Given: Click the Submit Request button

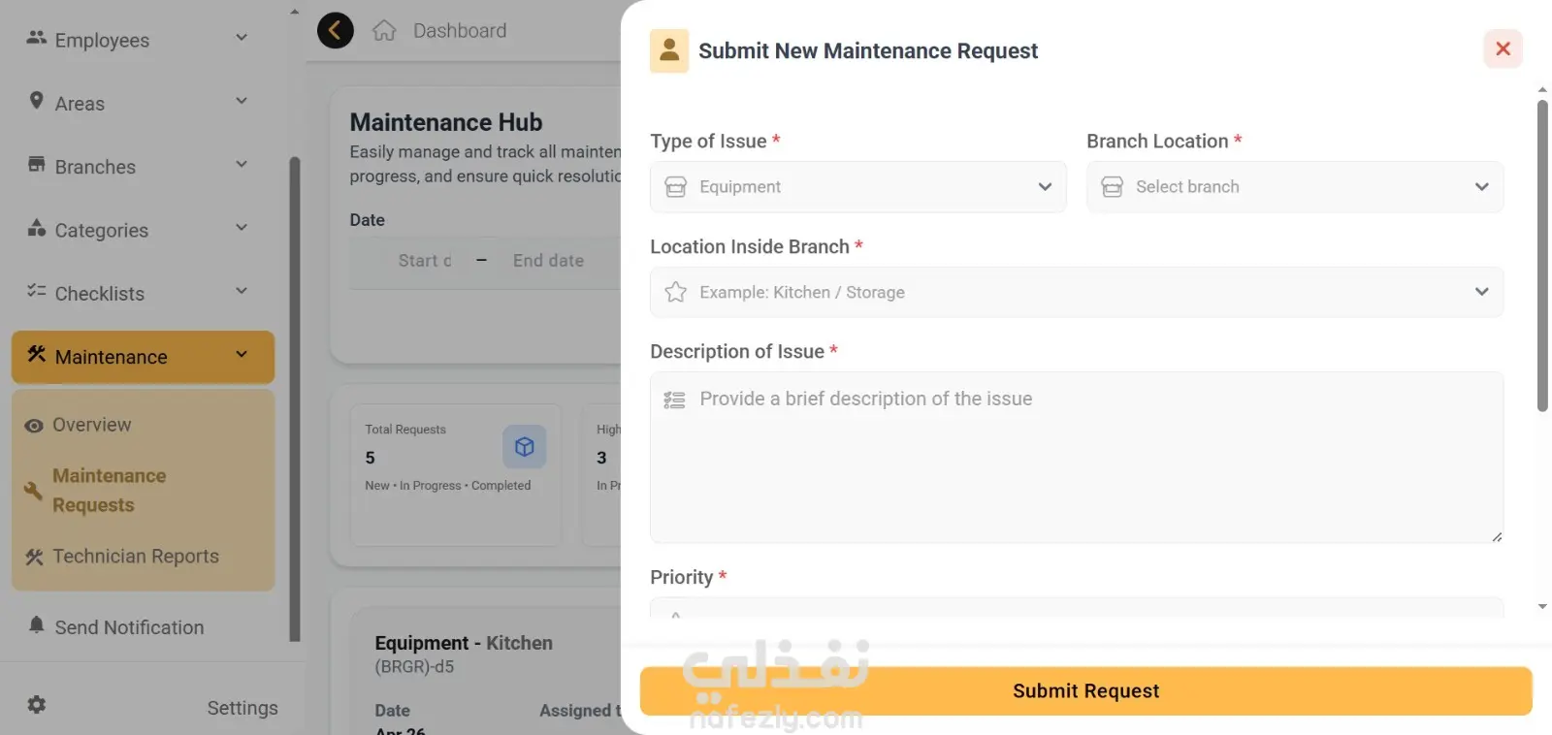Looking at the screenshot, I should click(1086, 691).
